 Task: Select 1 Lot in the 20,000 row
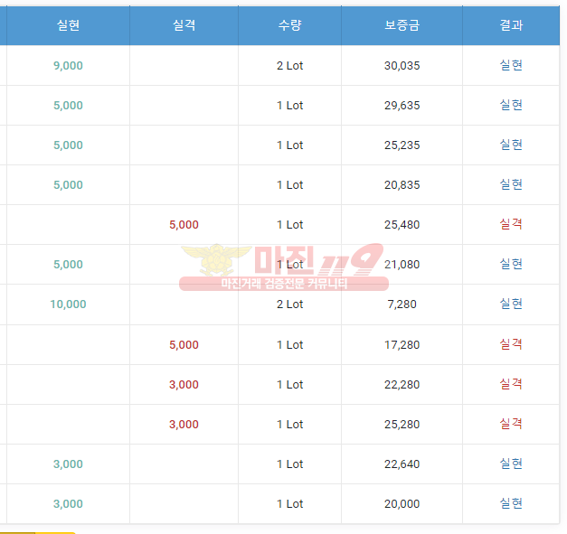click(x=289, y=503)
